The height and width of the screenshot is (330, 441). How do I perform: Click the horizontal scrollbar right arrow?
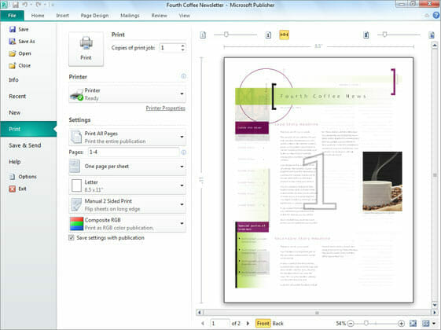point(435,312)
